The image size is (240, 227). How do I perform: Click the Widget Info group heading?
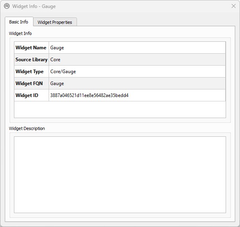(x=20, y=33)
